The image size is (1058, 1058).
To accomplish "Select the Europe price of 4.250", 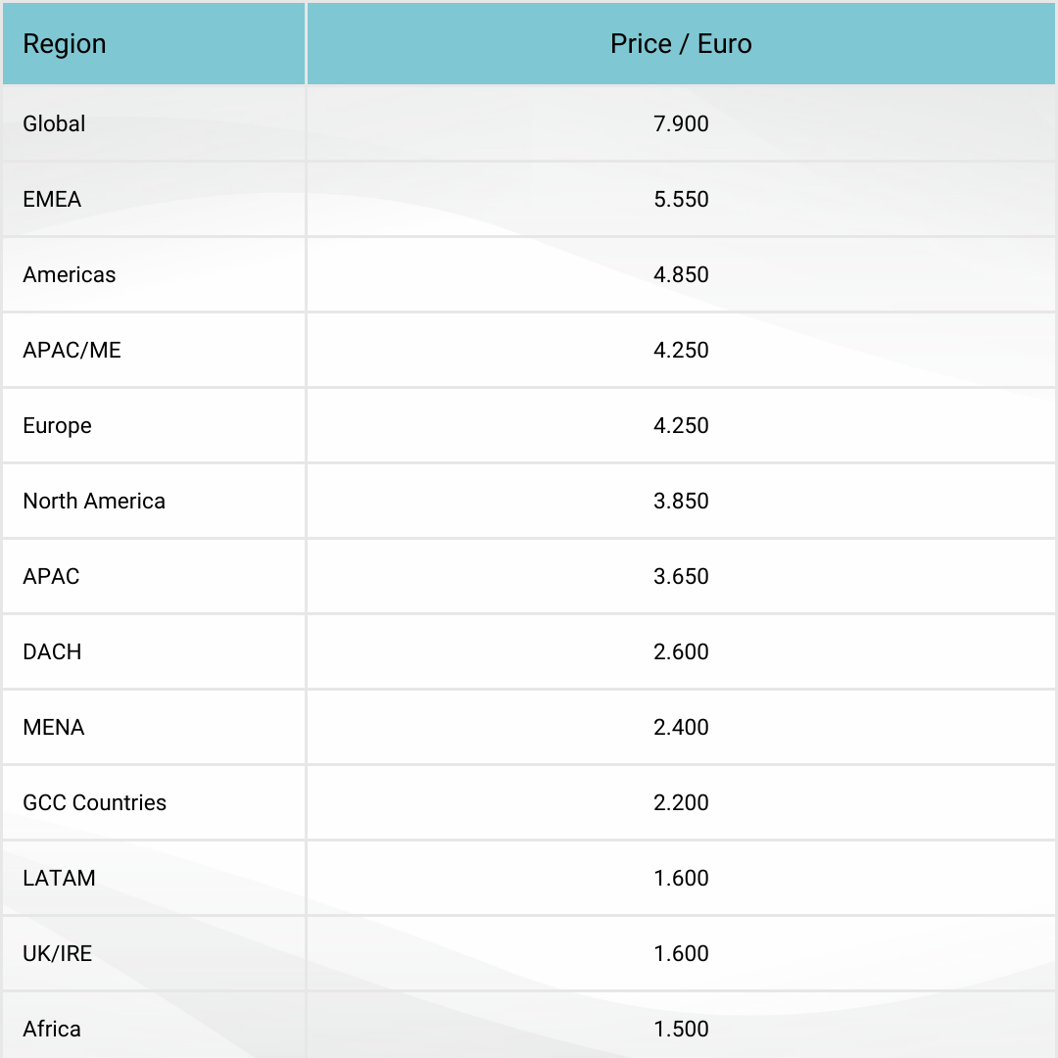I will 681,426.
